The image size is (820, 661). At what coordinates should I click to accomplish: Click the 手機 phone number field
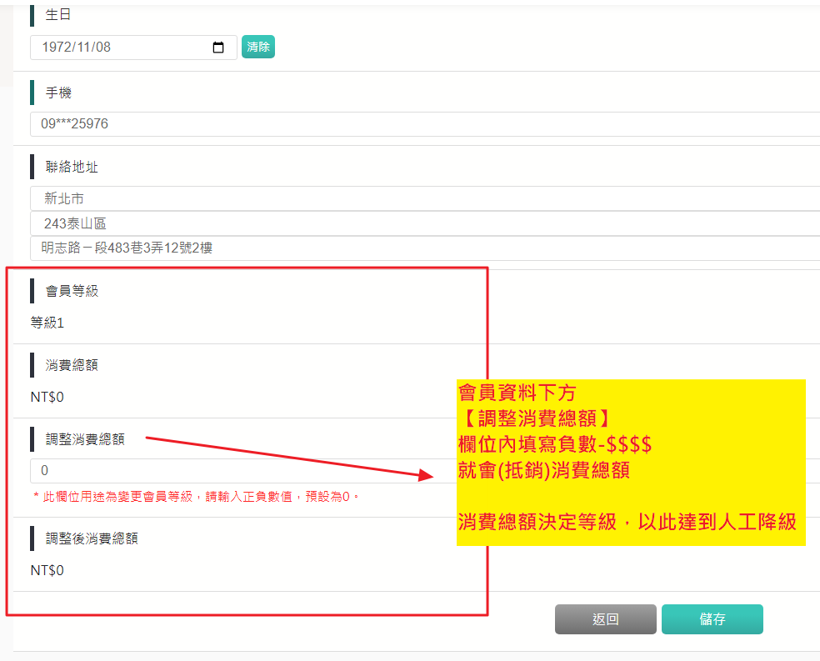(x=425, y=124)
